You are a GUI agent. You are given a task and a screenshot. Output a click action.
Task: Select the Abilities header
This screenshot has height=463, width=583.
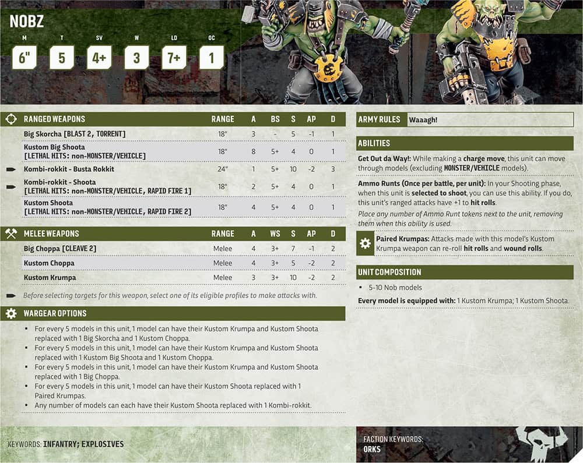465,143
